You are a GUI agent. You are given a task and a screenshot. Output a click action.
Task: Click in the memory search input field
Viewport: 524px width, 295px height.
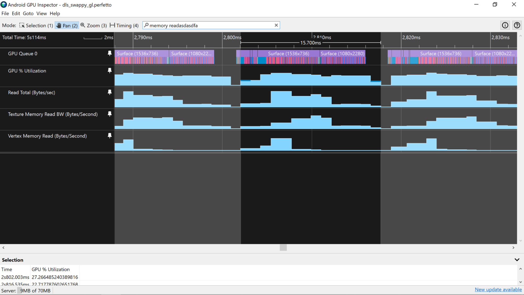(x=211, y=25)
